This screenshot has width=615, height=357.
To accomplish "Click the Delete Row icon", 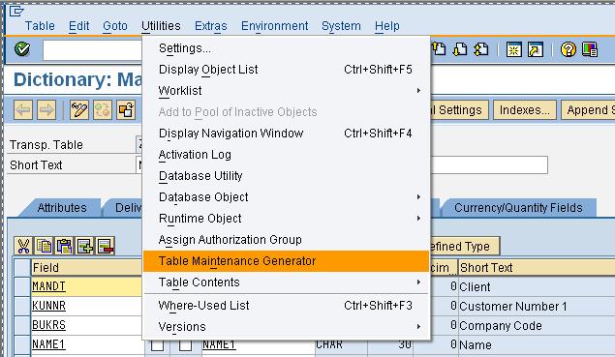I will click(x=106, y=246).
